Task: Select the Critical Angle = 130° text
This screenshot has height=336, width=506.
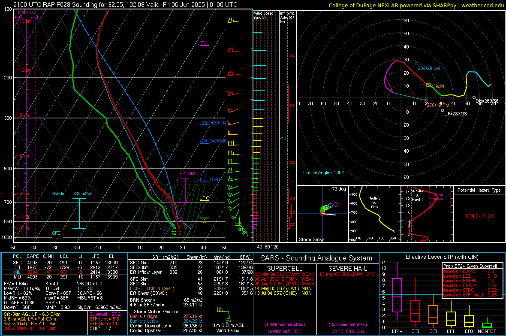Action: (323, 173)
